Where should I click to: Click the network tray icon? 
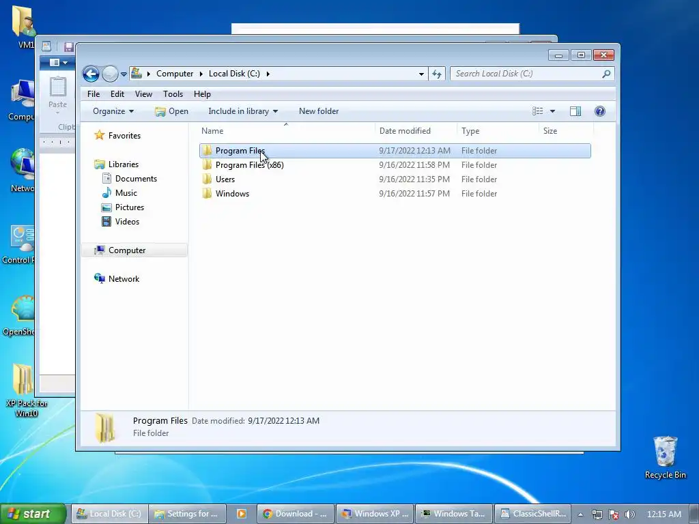coord(597,514)
